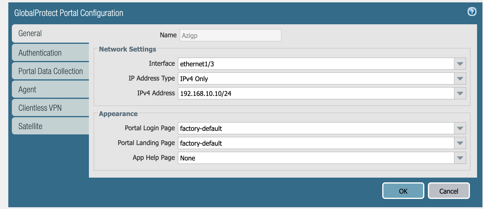
Task: Open the Portal Landing Page dropdown
Action: (460, 143)
